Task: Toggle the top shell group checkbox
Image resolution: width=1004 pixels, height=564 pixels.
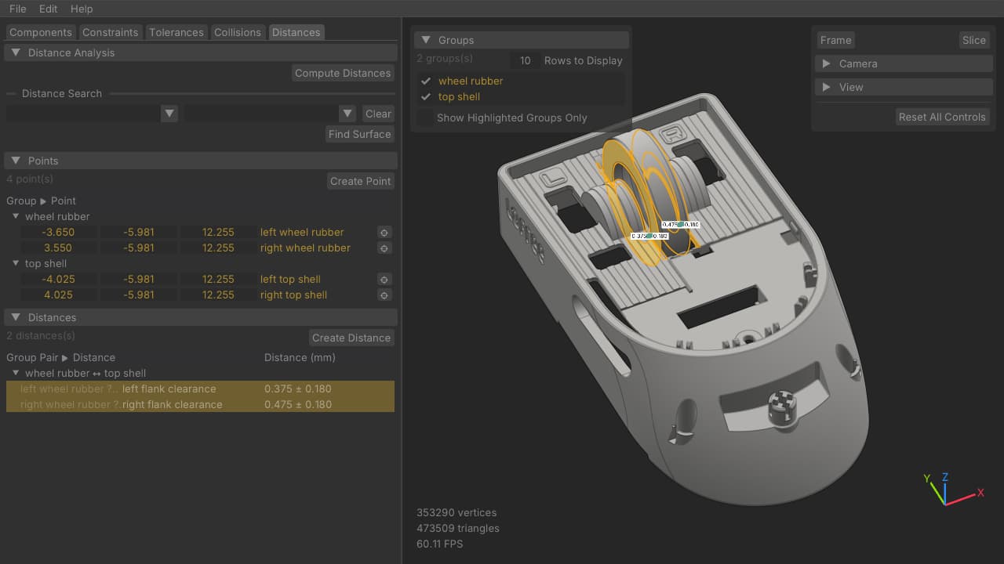Action: pyautogui.click(x=426, y=96)
